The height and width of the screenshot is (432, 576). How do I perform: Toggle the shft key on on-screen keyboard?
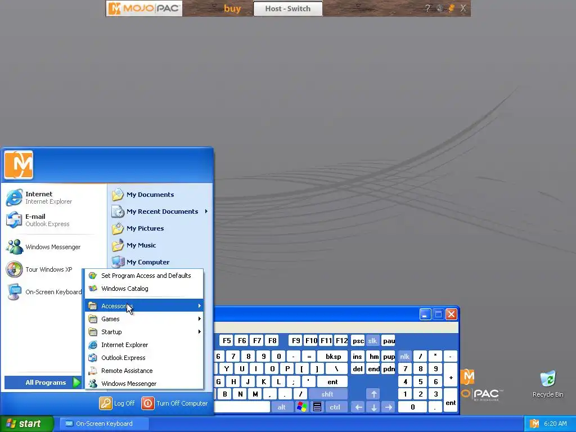[x=328, y=394]
